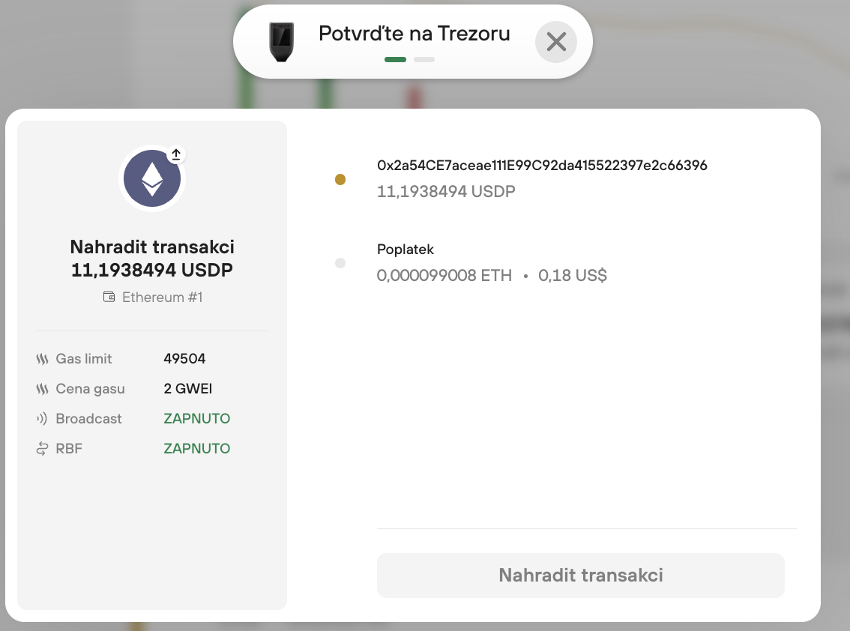Select the recipient address starting with 0x2a54

542,165
